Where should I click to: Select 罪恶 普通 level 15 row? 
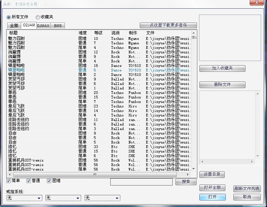click(99, 97)
